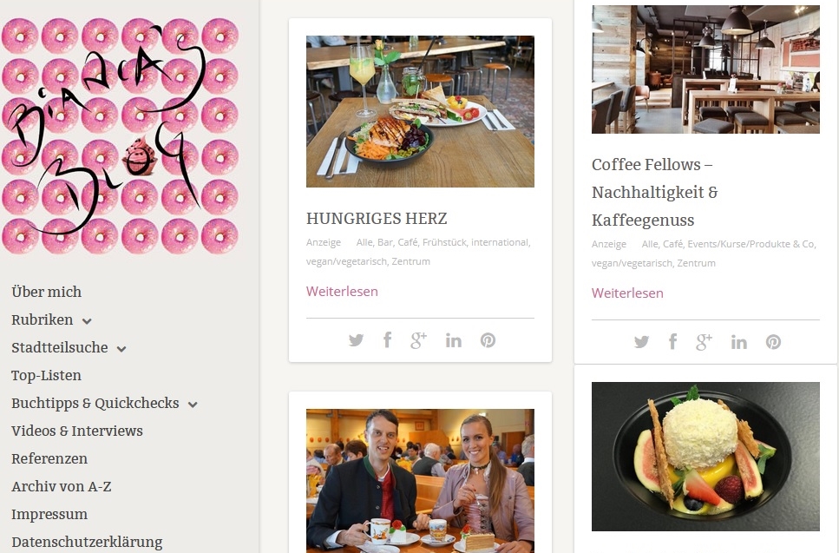839x553 pixels.
Task: Share Hungriges Herz post on Facebook
Action: (387, 340)
